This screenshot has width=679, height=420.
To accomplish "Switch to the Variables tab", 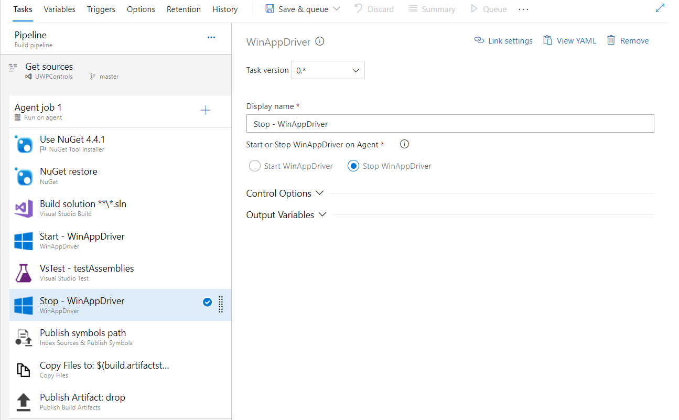I will pos(60,9).
